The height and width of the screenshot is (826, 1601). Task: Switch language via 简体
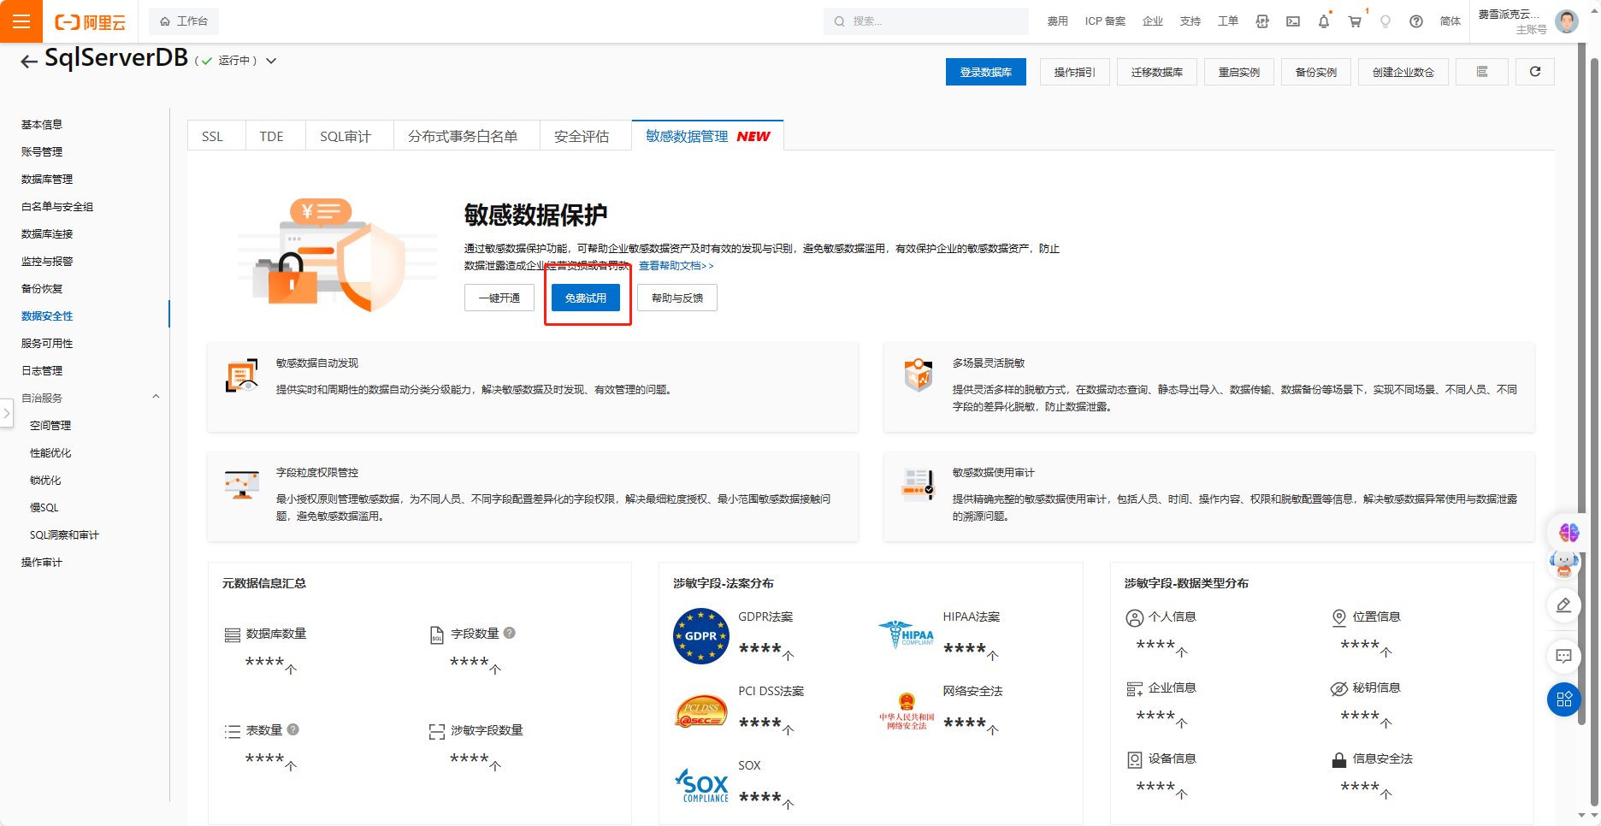coord(1450,21)
